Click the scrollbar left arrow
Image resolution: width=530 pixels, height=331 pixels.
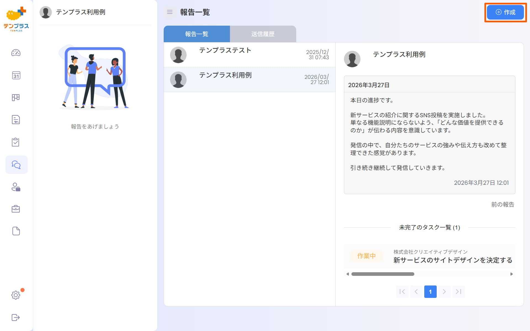pos(348,274)
